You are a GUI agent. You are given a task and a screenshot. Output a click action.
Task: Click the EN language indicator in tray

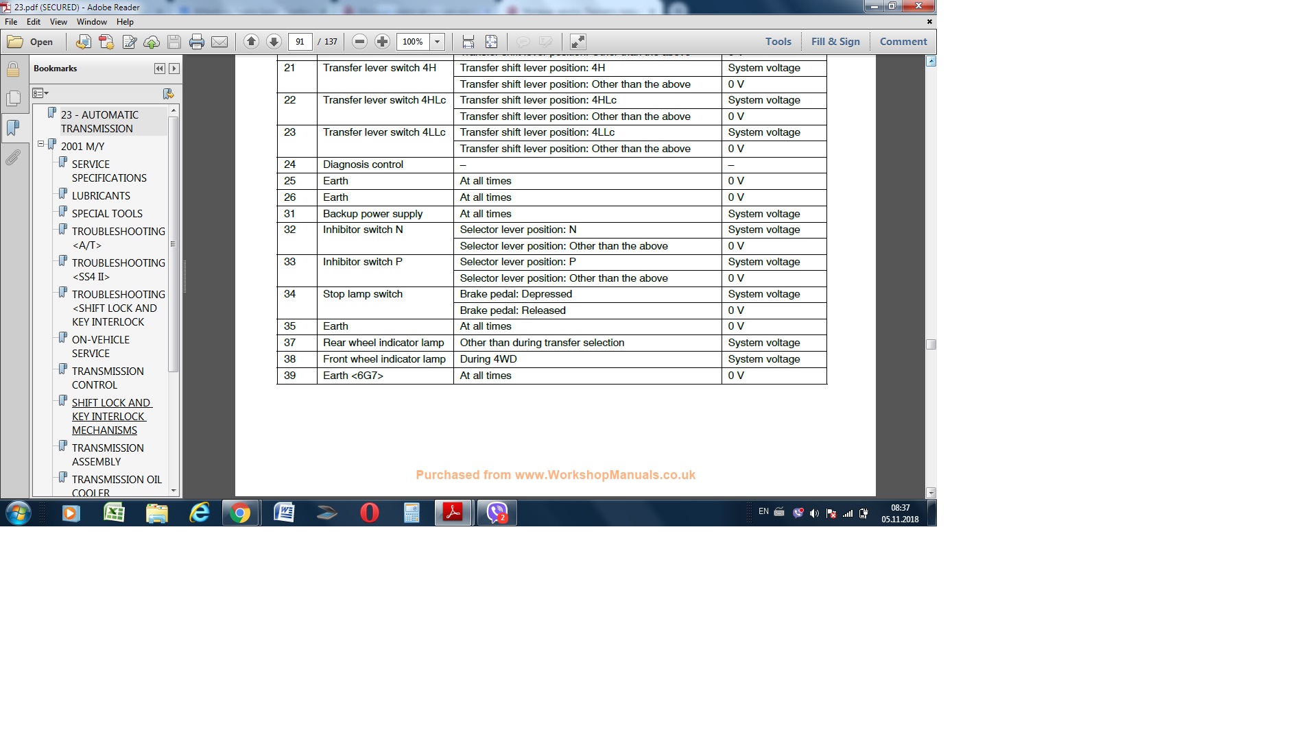pos(763,512)
